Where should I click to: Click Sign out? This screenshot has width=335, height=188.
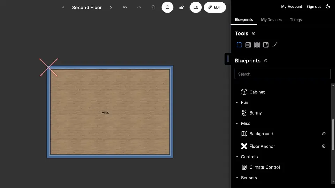tap(313, 7)
